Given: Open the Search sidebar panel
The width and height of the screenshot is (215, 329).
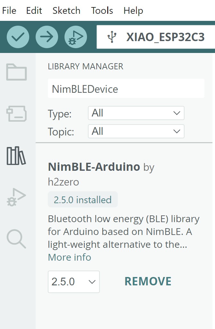Looking at the screenshot, I should 16,239.
